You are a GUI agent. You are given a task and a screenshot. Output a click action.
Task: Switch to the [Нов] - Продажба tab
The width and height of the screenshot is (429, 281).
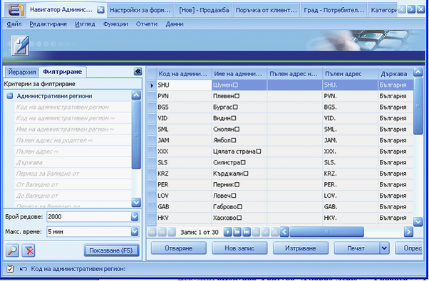tap(204, 10)
